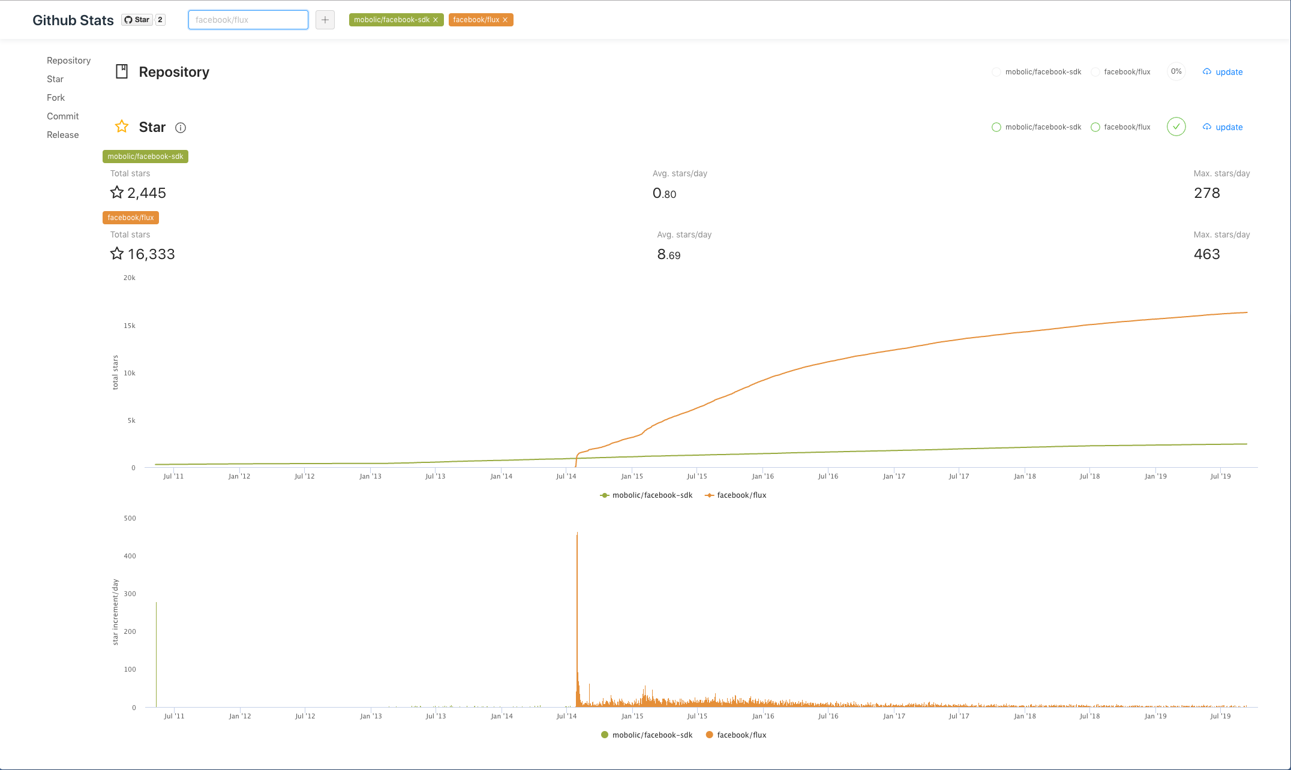Viewport: 1291px width, 770px height.
Task: Select mobolic/facebook-sdk indicator in Star row
Action: click(1037, 127)
